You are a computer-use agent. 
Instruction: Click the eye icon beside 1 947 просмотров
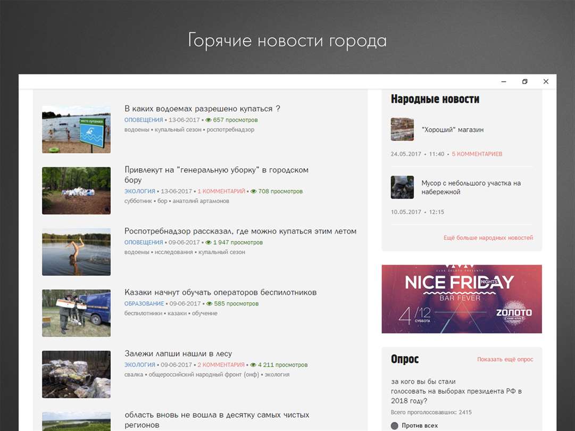coord(209,243)
